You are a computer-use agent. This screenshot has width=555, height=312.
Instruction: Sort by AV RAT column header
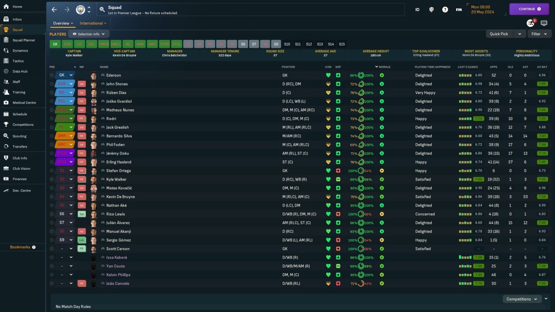(542, 67)
